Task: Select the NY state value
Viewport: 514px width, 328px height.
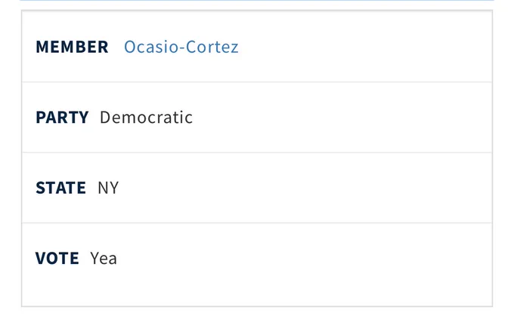Action: 108,188
